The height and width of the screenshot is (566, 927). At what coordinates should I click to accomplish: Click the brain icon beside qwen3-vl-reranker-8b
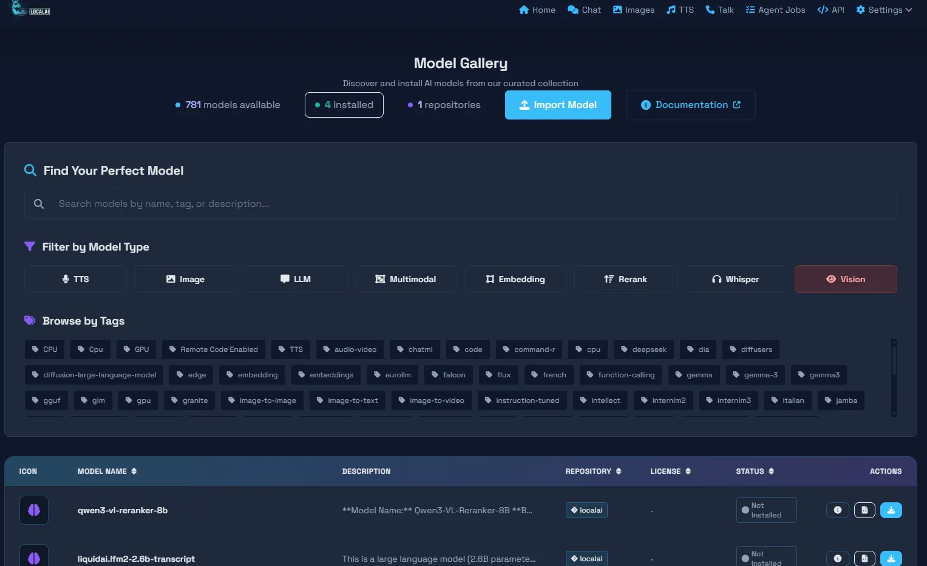(x=34, y=510)
